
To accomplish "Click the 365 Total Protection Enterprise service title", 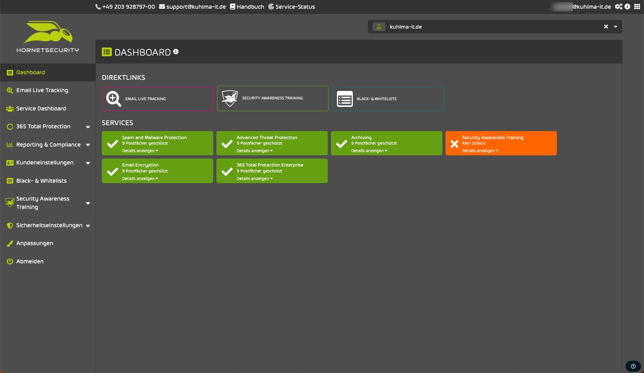I will (x=270, y=165).
